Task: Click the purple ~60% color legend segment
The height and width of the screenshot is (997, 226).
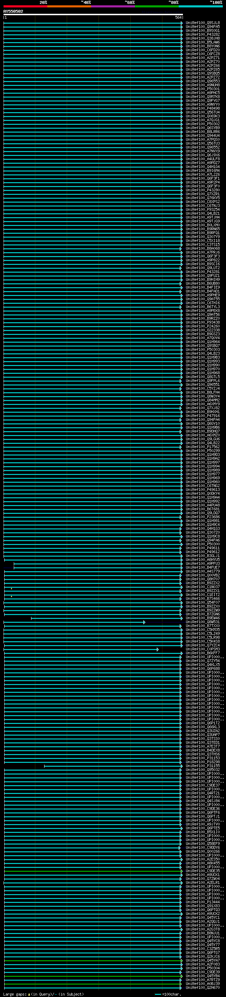Action: [113, 6]
